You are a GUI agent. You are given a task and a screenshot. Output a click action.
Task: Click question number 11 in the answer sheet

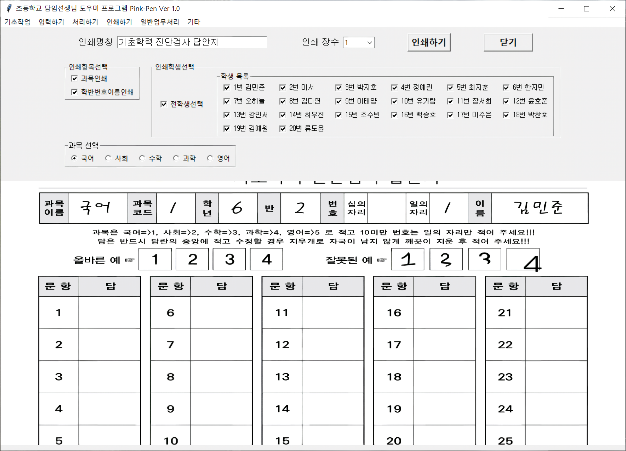click(x=282, y=313)
